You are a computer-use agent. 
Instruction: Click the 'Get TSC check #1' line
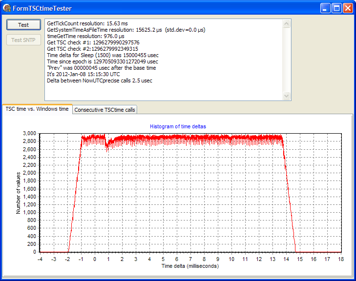tap(93, 42)
